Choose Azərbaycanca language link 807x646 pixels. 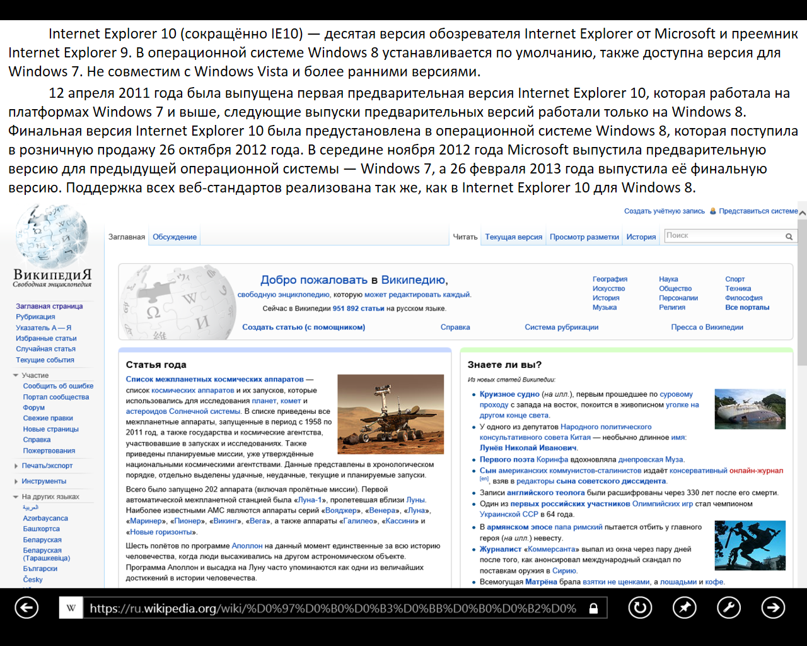point(45,519)
